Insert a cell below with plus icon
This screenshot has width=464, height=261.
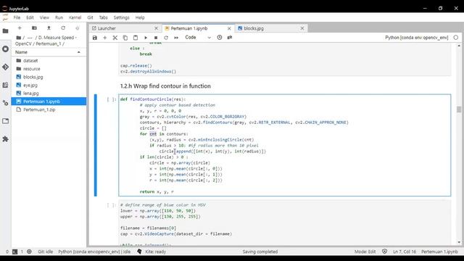104,38
